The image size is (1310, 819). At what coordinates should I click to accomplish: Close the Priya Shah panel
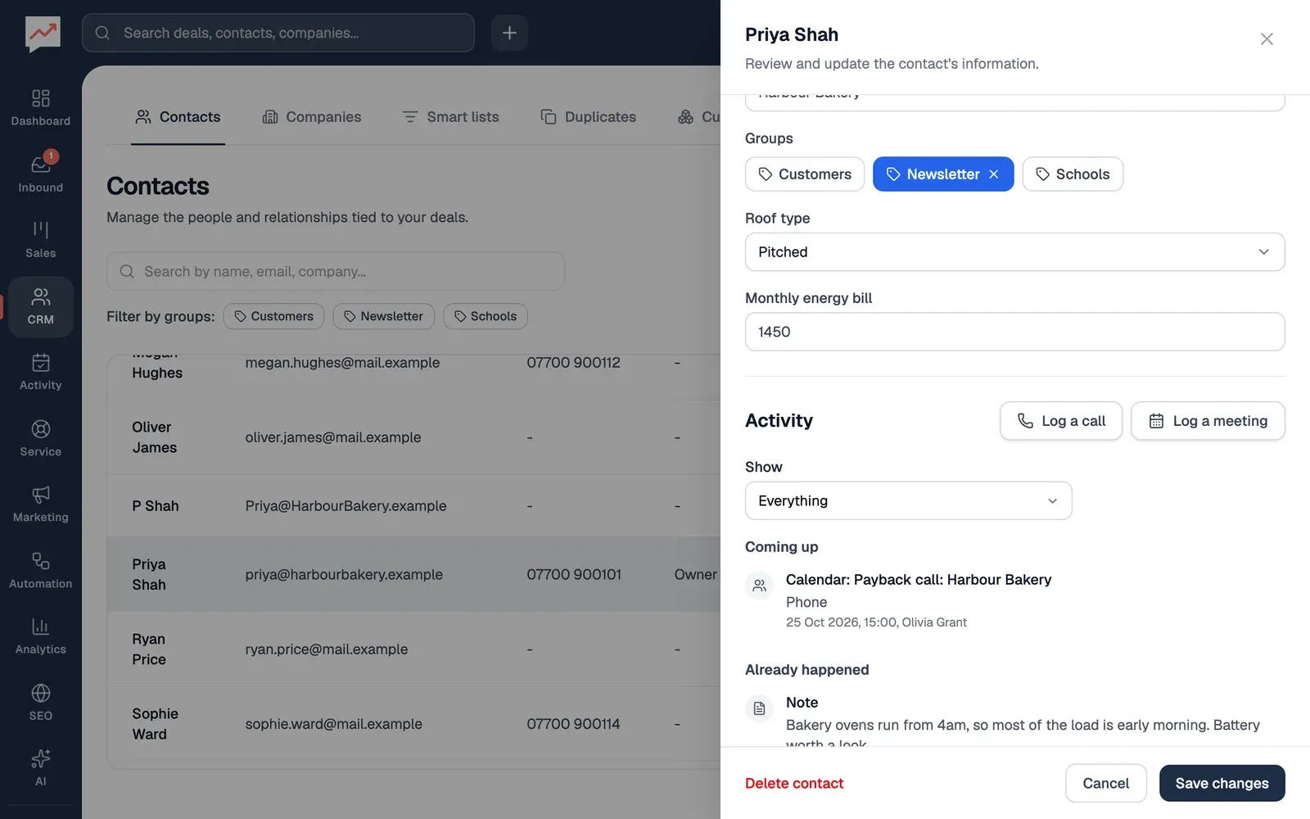[x=1267, y=38]
